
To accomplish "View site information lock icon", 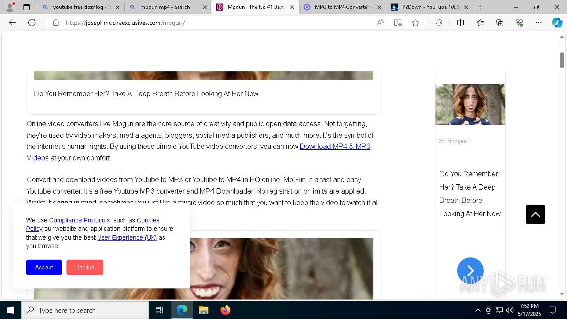I will point(56,23).
